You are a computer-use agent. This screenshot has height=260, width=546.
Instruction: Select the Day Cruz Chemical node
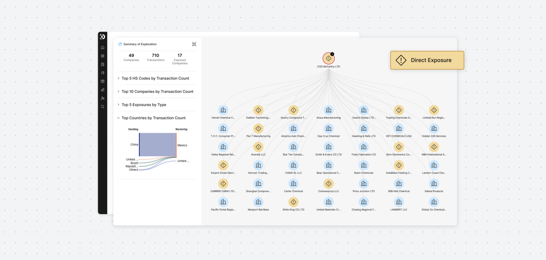[x=329, y=128]
